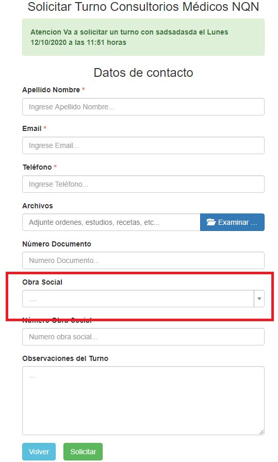Click the Archivos label text
Viewport: 278px width, 462px height.
coord(38,206)
